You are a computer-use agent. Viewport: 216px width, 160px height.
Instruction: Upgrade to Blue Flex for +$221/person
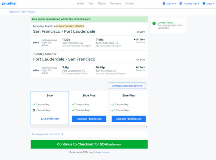[128, 119]
